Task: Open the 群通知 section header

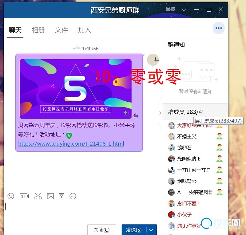Action: coord(176,45)
